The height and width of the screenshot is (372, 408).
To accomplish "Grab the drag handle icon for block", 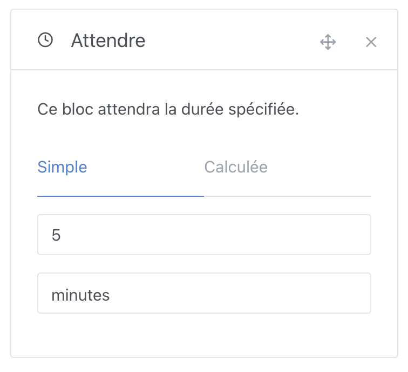I will click(x=328, y=42).
